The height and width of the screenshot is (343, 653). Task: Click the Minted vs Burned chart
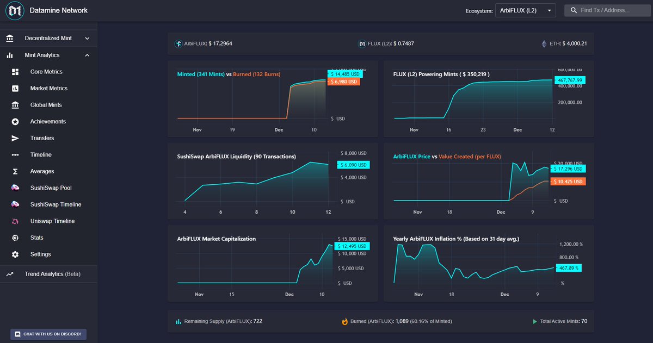273,98
